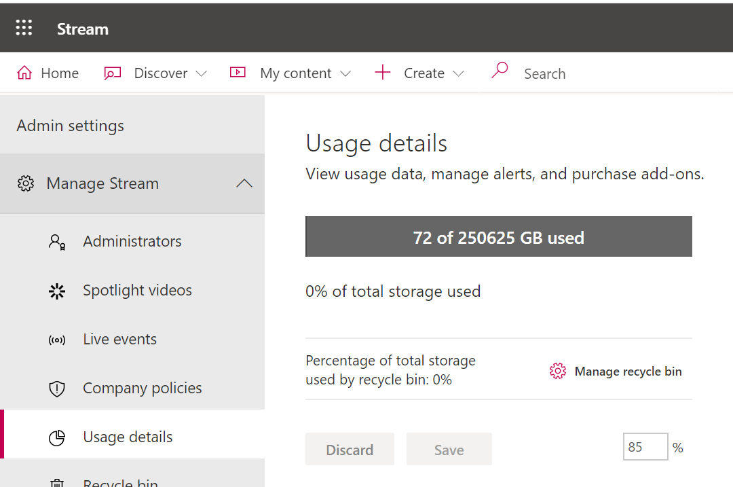The height and width of the screenshot is (487, 733).
Task: Click the Recycle bin trash icon
Action: coord(56,482)
